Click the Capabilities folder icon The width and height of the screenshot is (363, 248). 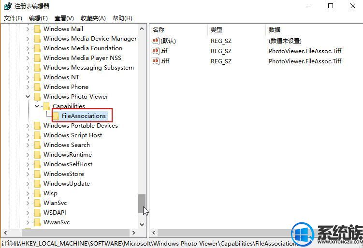[x=46, y=106]
